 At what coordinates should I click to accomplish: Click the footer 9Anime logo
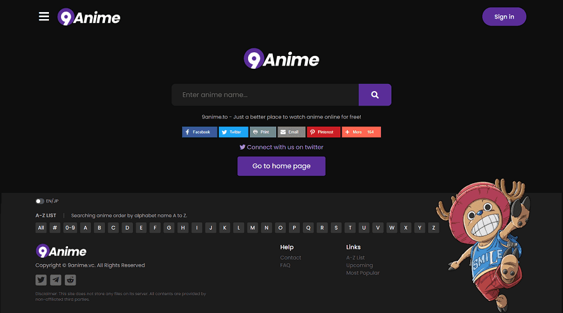(61, 251)
